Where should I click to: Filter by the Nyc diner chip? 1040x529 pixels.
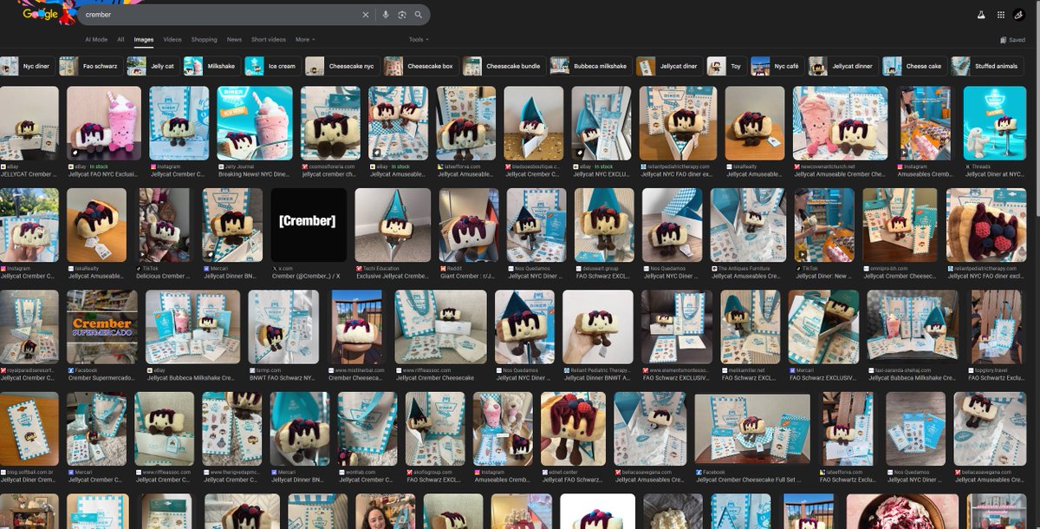pyautogui.click(x=27, y=66)
